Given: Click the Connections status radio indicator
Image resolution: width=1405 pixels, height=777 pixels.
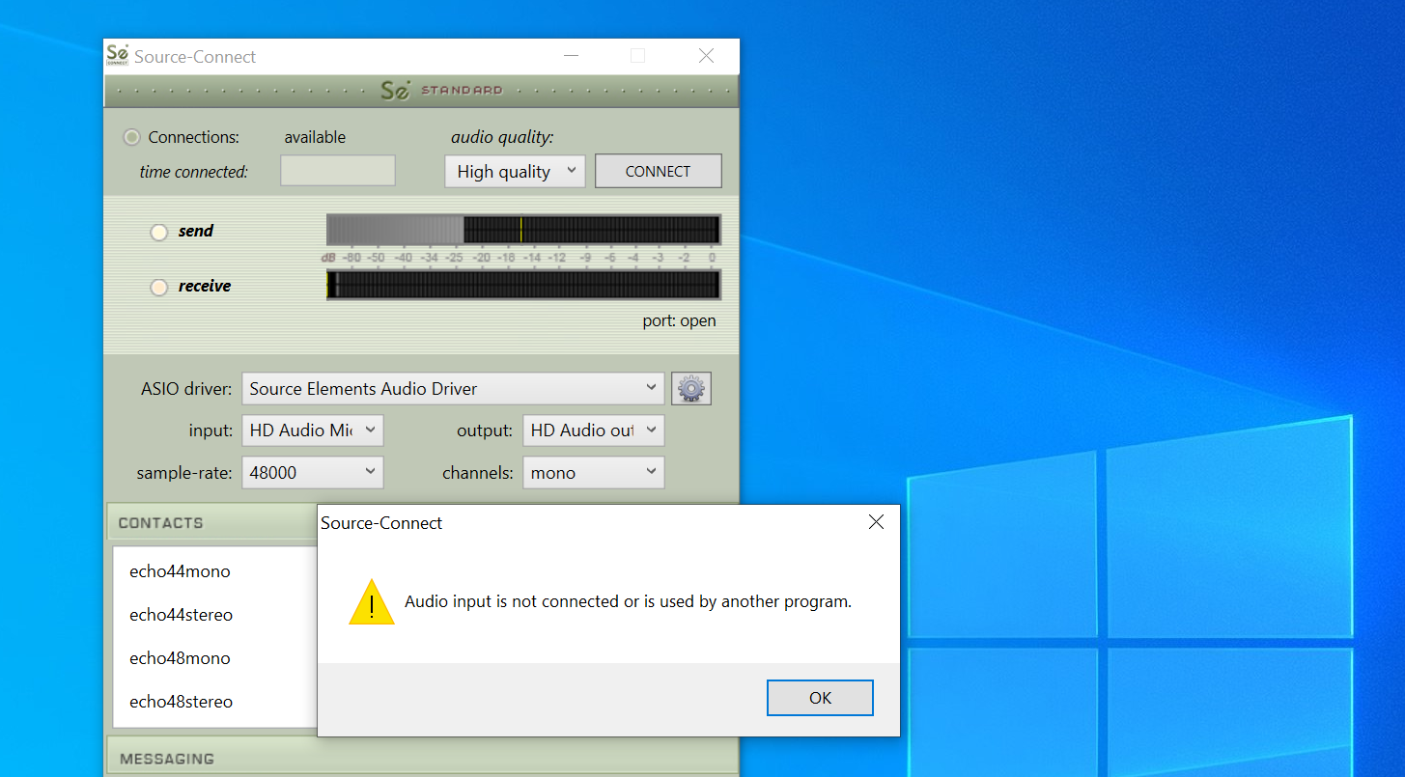Looking at the screenshot, I should (131, 137).
